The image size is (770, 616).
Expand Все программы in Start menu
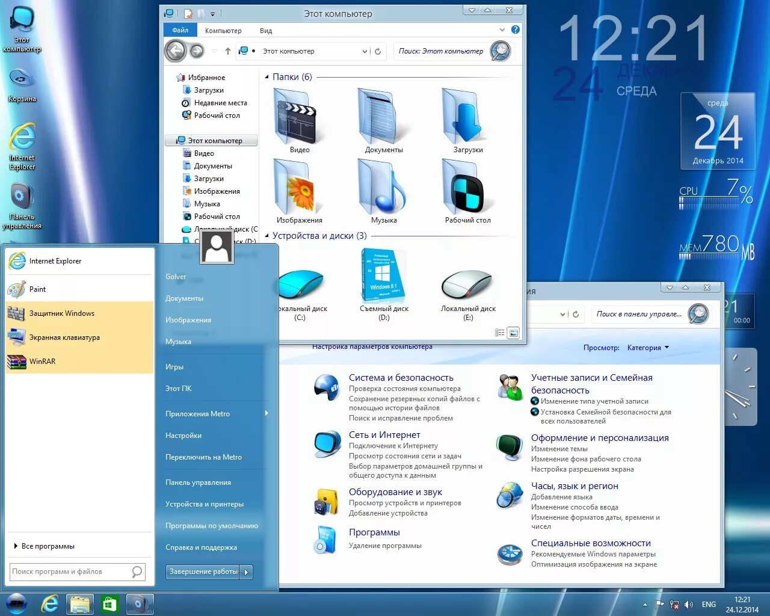coord(45,546)
